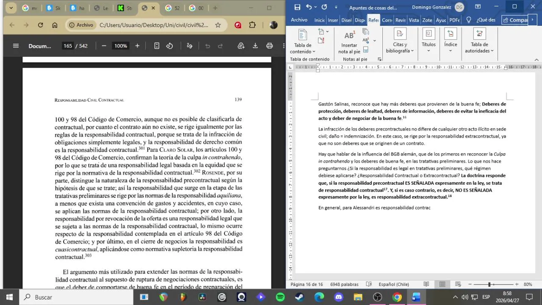Expand Siguiente nota al pie dropdown
Image resolution: width=542 pixels, height=305 pixels.
(x=374, y=41)
